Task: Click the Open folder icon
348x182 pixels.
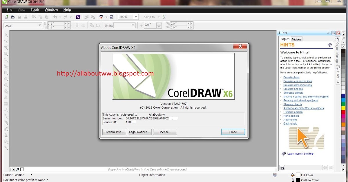Action: pos(13,17)
